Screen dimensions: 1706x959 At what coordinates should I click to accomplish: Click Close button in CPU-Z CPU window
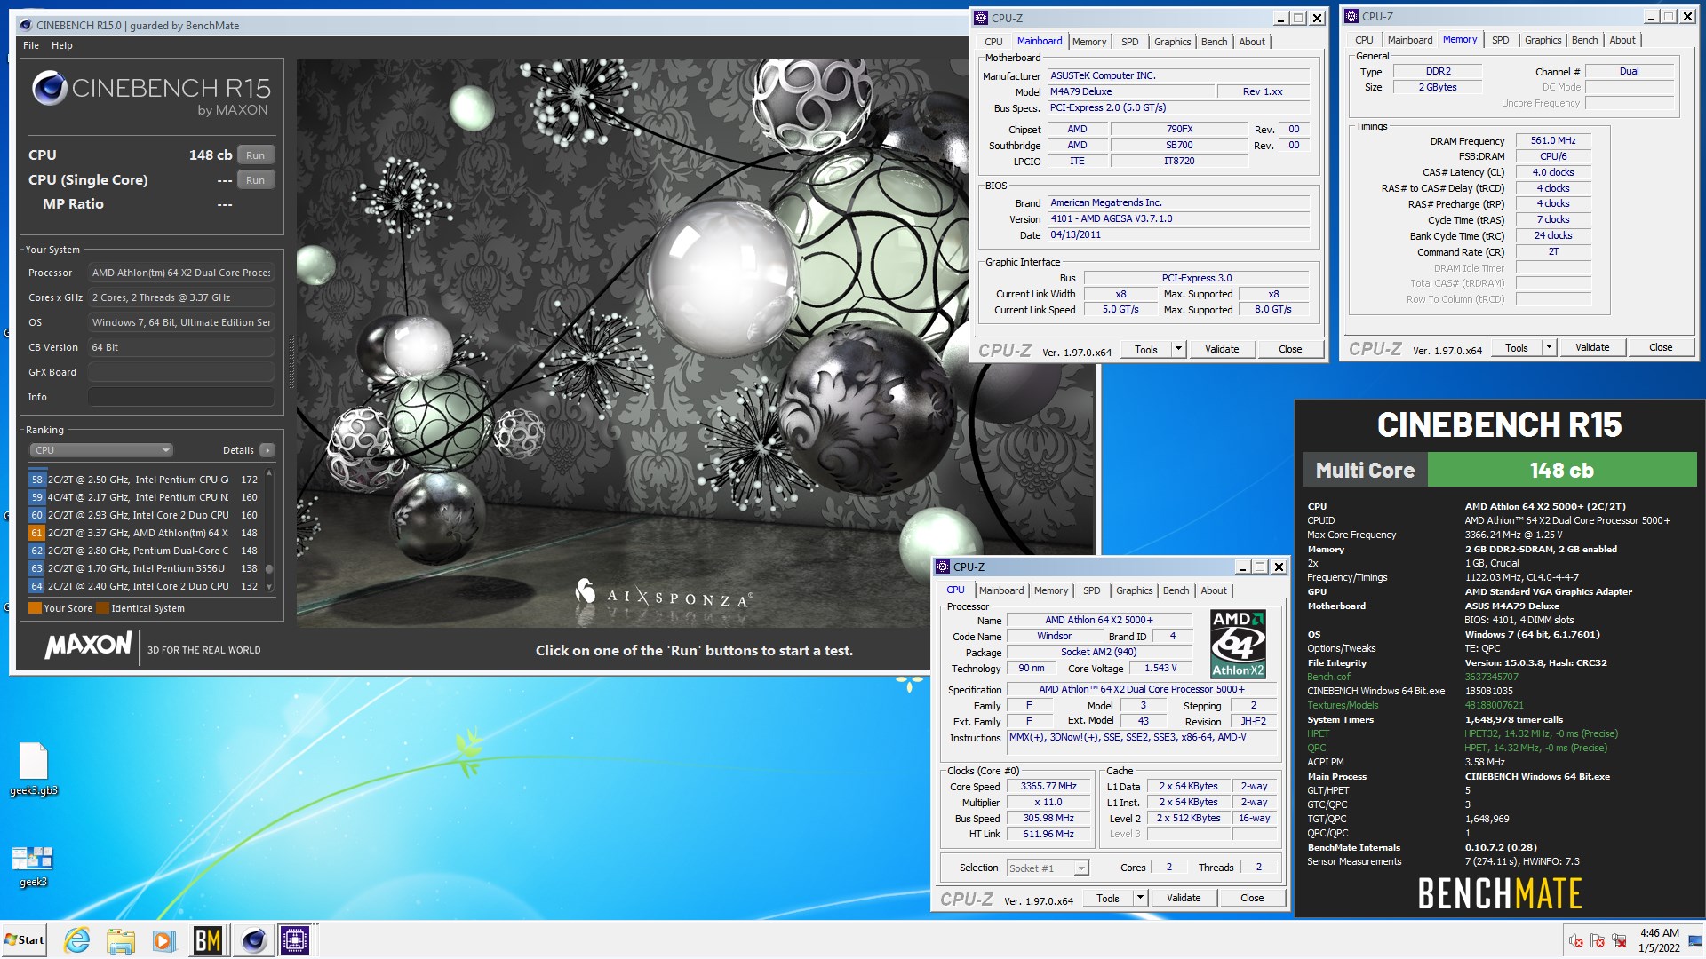pos(1252,898)
